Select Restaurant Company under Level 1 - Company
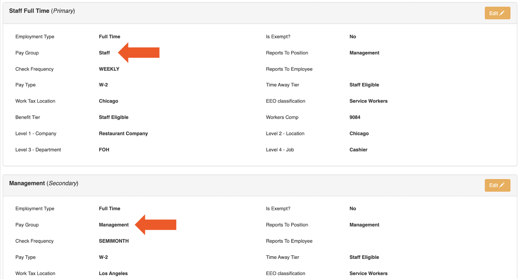519x279 pixels. coord(123,134)
